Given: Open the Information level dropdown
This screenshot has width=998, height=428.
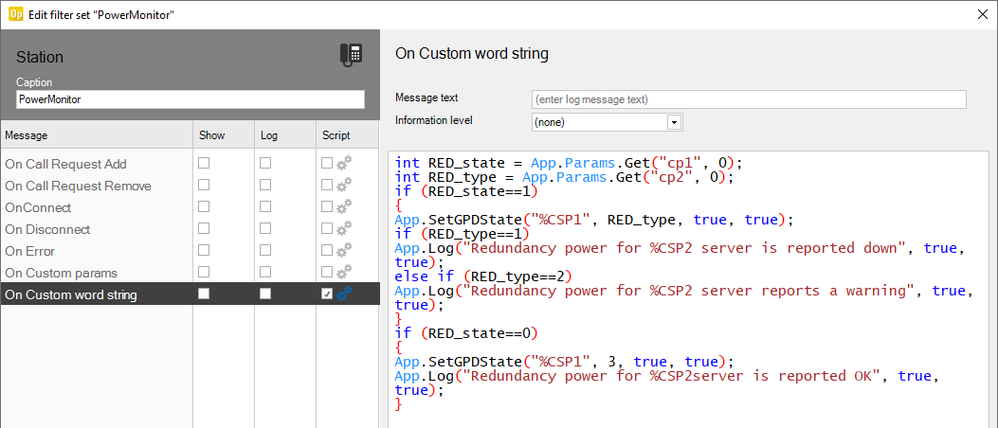Looking at the screenshot, I should pyautogui.click(x=674, y=122).
